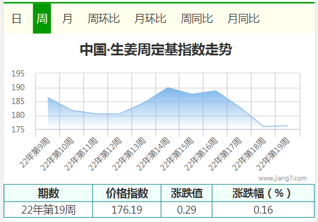Click percent change value 0.16
318x222 pixels.
point(263,209)
